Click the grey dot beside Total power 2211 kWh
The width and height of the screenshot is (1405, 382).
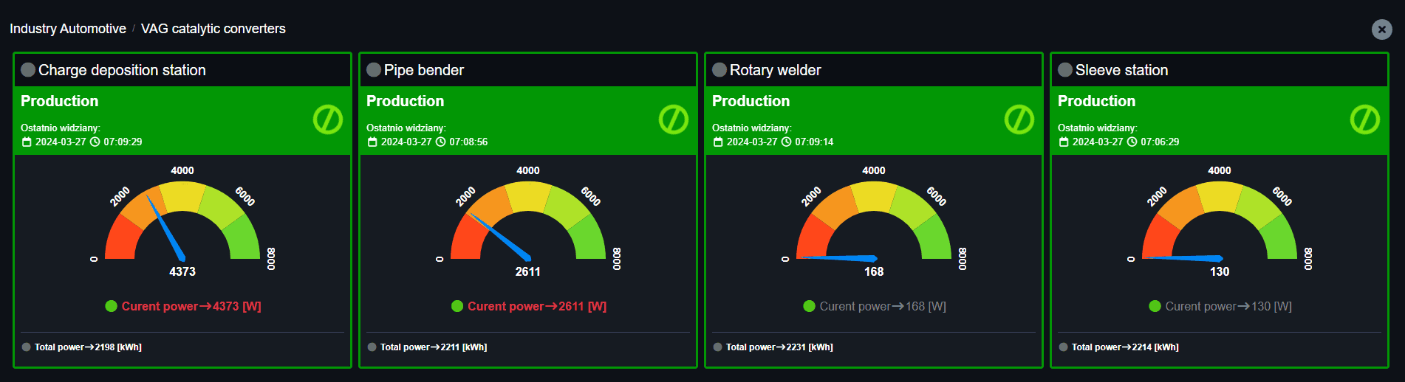372,347
